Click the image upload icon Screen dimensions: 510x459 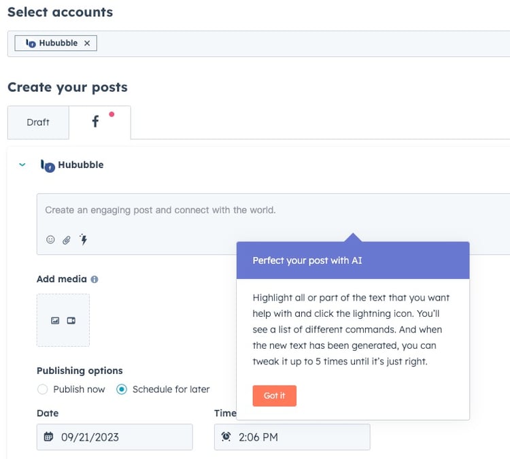[x=55, y=320]
